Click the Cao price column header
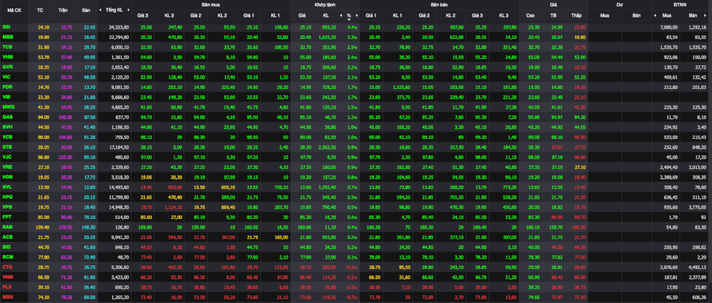712x303 pixels. click(531, 15)
